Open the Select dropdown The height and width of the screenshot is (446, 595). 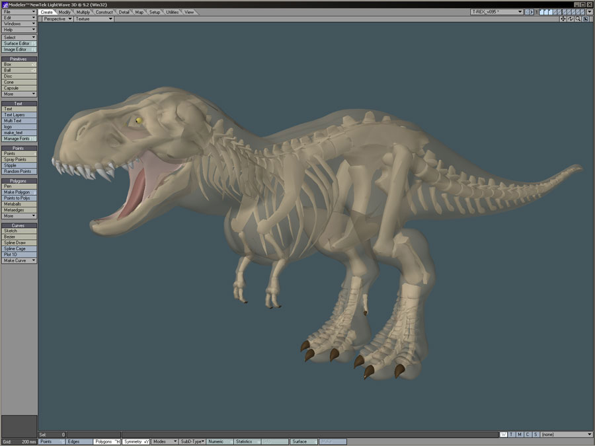click(x=19, y=38)
